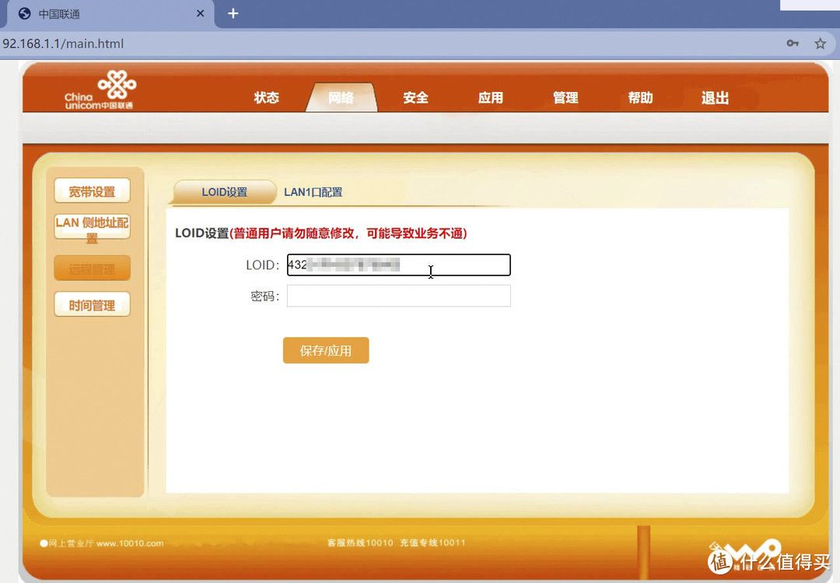Click the globe favicon on the tab
The image size is (840, 583).
[24, 14]
